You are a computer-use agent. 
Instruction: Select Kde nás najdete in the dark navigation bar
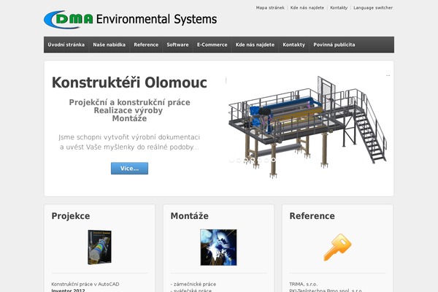[255, 45]
